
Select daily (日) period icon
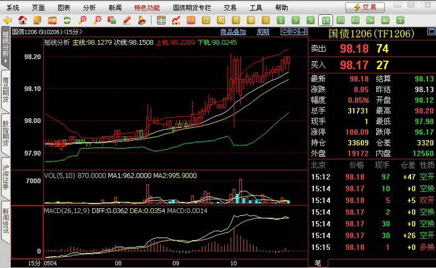206,21
